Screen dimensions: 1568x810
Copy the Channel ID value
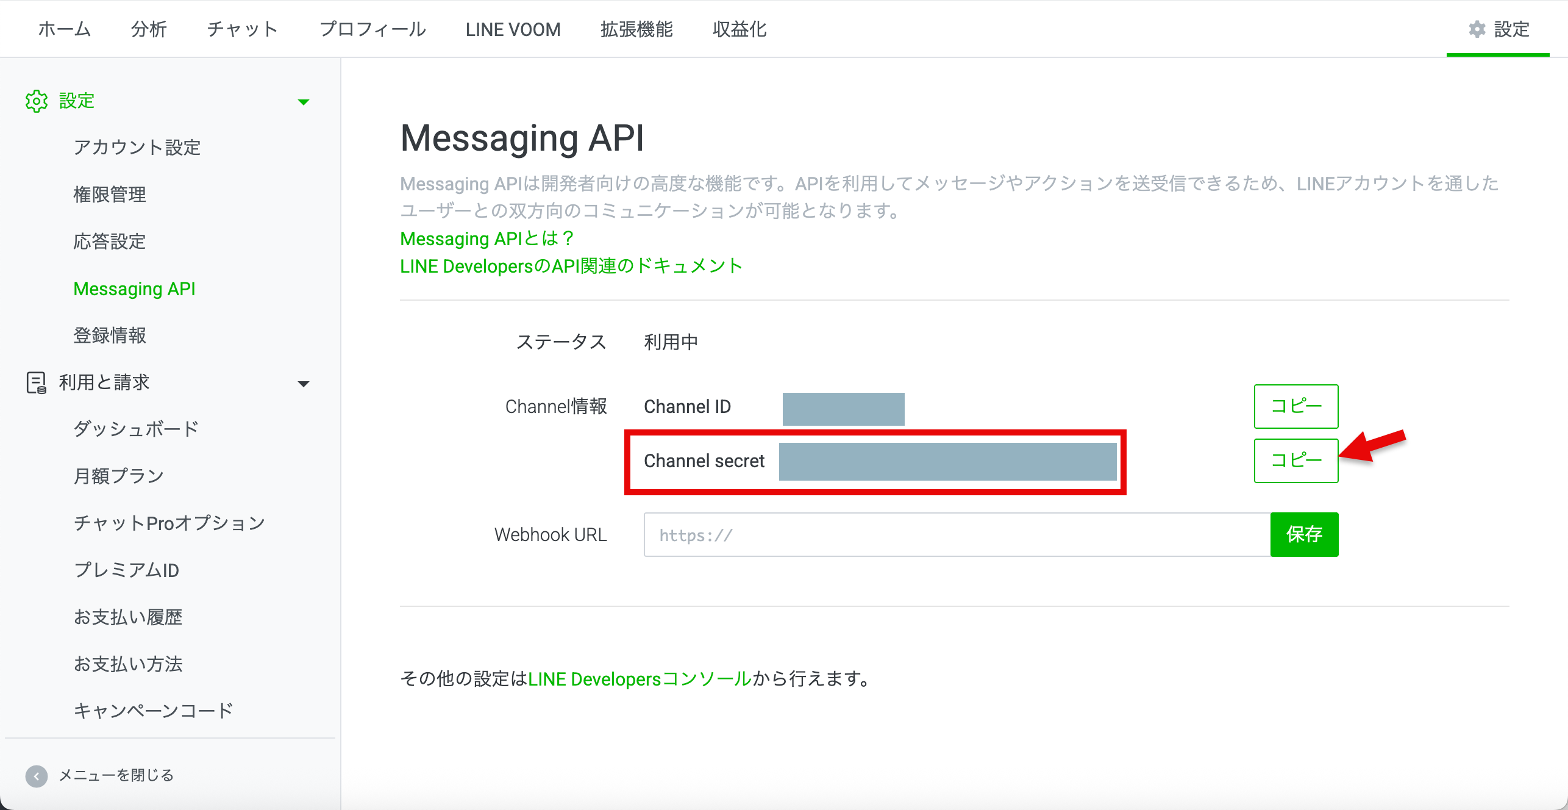click(1295, 406)
